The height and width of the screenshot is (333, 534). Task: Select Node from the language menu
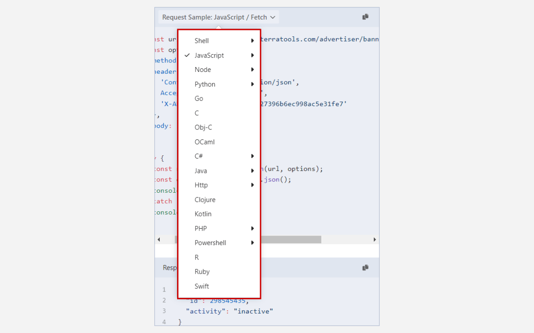pyautogui.click(x=203, y=69)
